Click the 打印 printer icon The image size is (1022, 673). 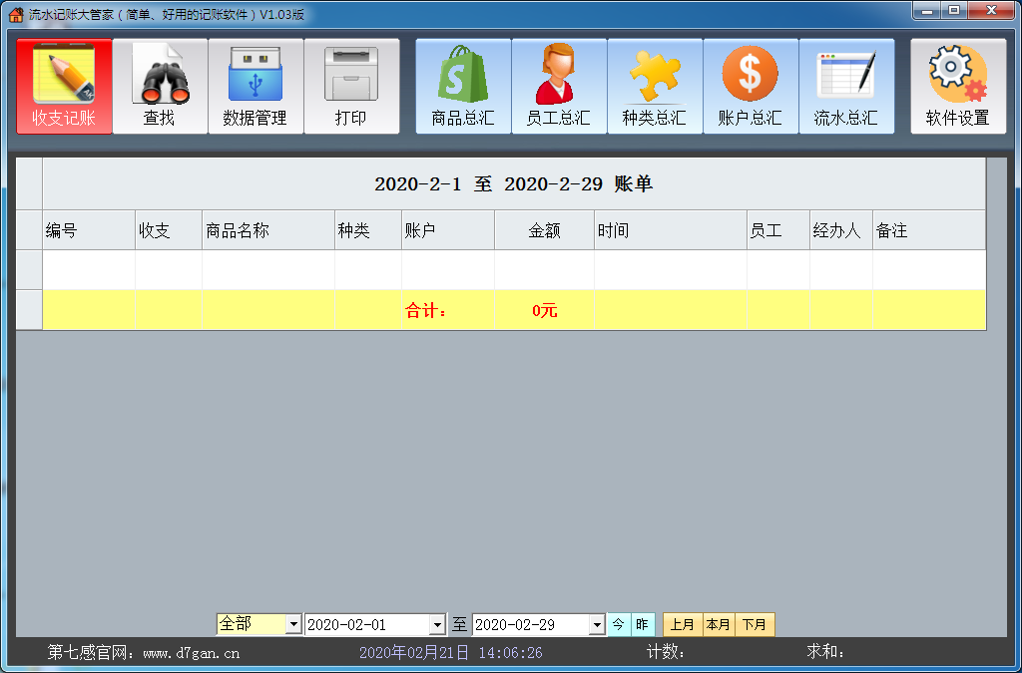click(351, 86)
